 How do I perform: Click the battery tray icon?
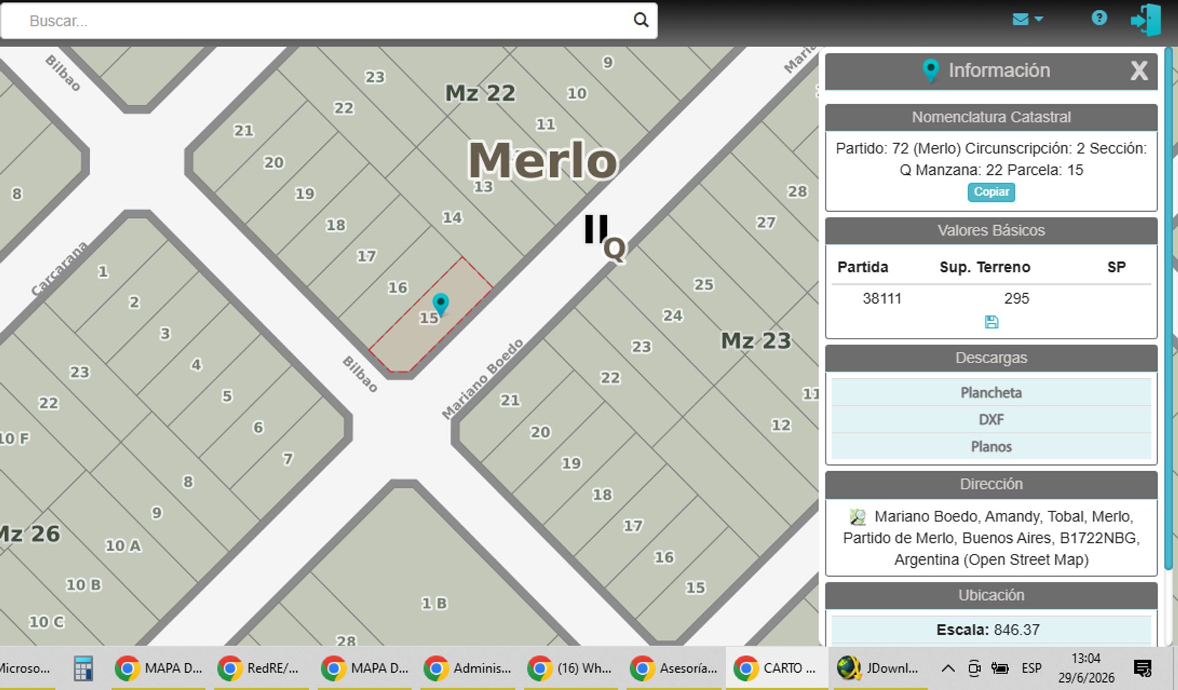pyautogui.click(x=1000, y=669)
